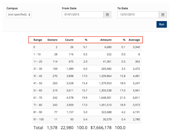The width and height of the screenshot is (172, 136).
Task: Select the 91 - 100 range row
Action: click(x=87, y=119)
